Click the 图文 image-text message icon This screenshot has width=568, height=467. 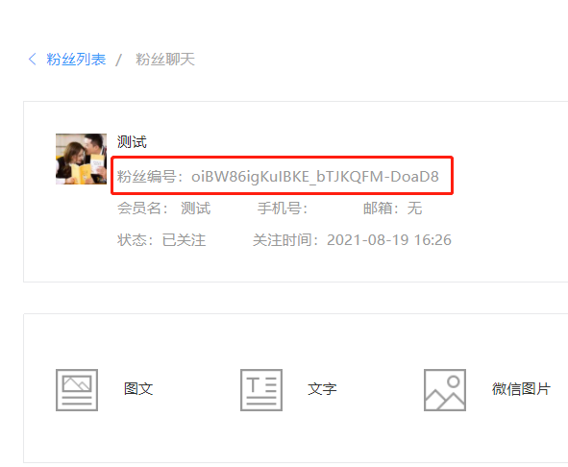[x=77, y=390]
